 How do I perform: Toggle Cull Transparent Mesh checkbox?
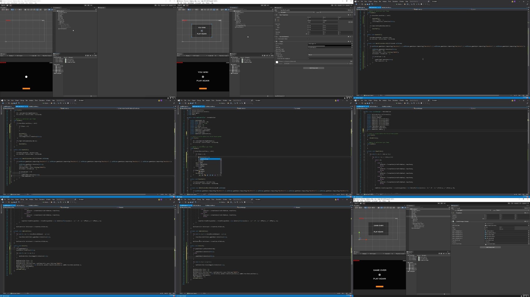click(308, 39)
